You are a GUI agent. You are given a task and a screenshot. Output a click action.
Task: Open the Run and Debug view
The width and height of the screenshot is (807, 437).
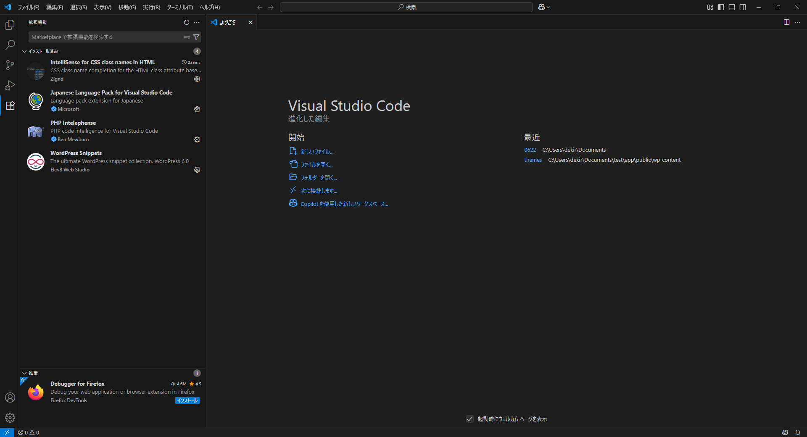tap(10, 85)
